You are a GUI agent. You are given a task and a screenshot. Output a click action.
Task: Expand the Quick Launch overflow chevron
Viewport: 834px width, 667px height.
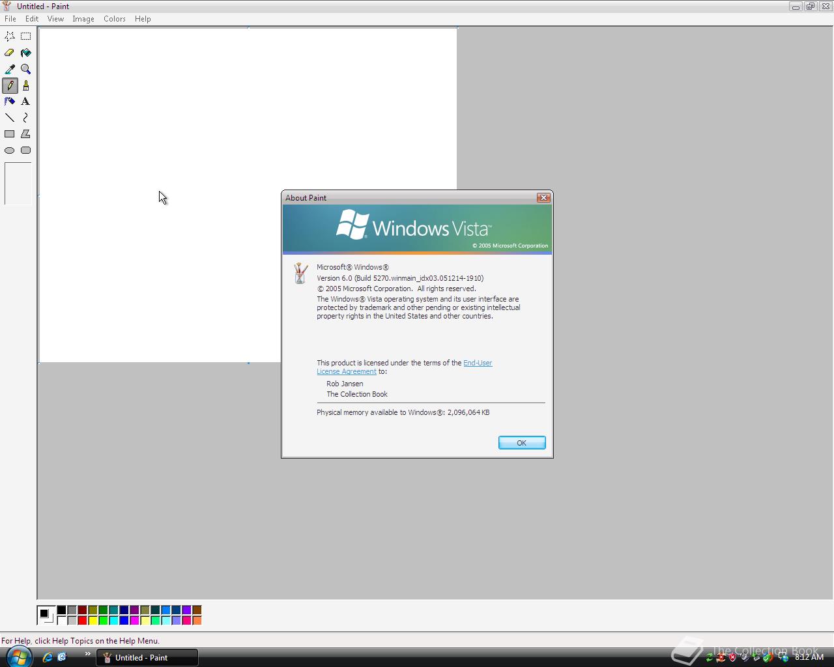[87, 654]
